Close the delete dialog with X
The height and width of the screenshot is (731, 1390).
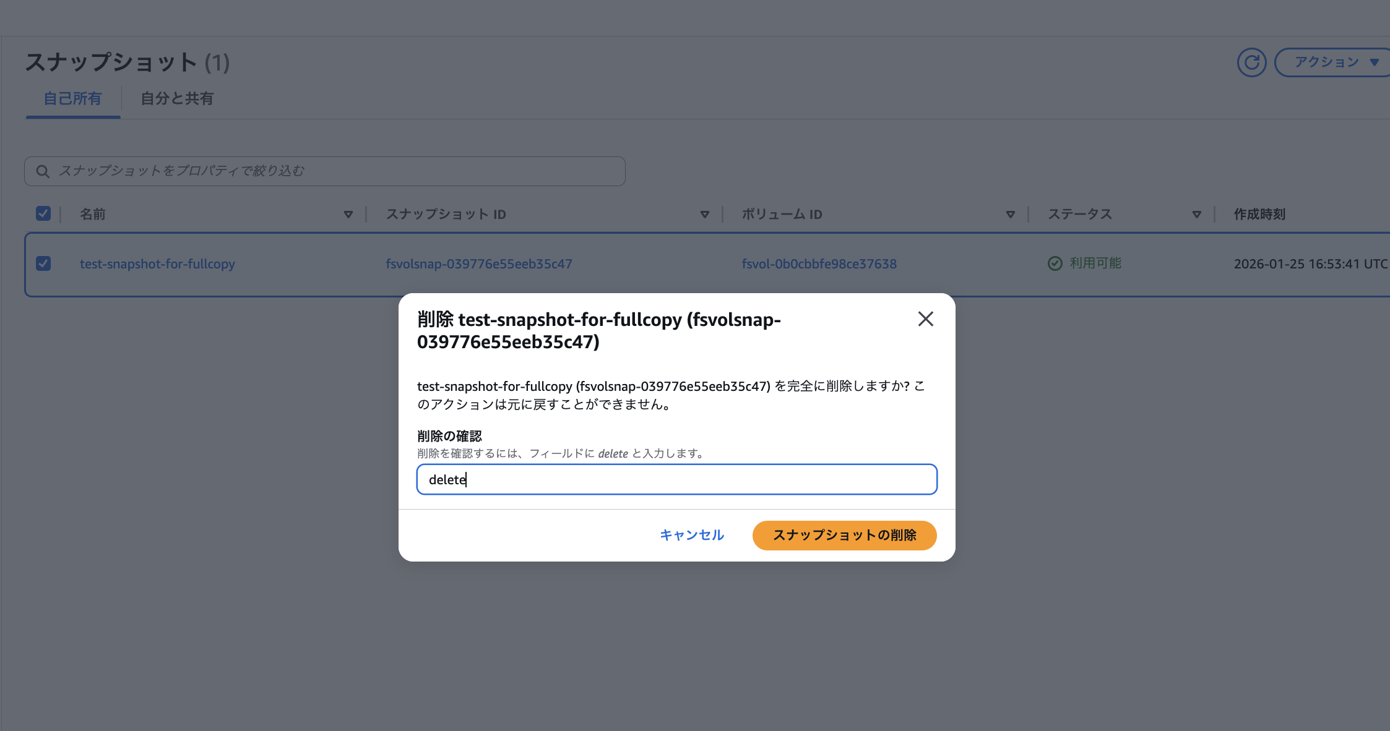[925, 319]
